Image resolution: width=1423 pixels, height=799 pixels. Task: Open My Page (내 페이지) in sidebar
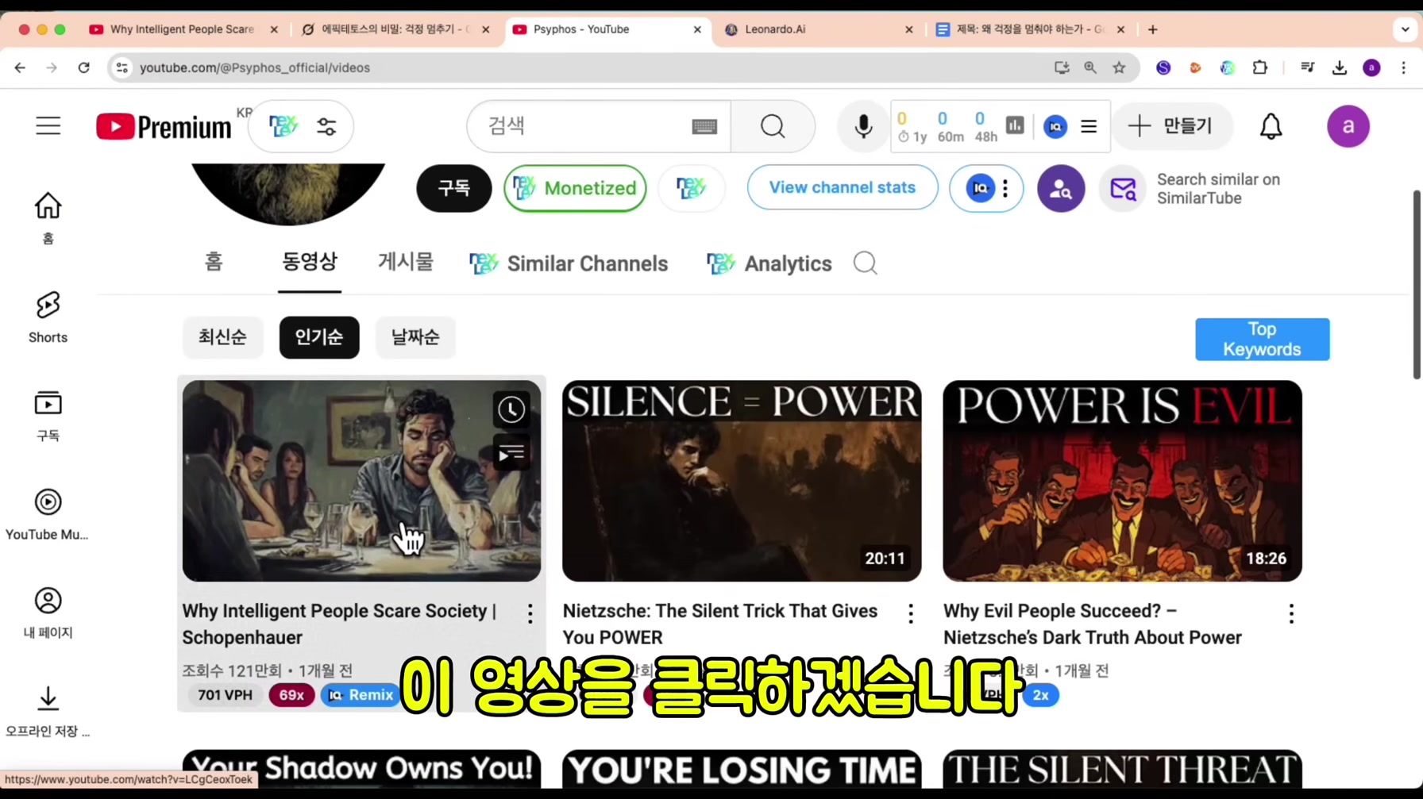[48, 613]
